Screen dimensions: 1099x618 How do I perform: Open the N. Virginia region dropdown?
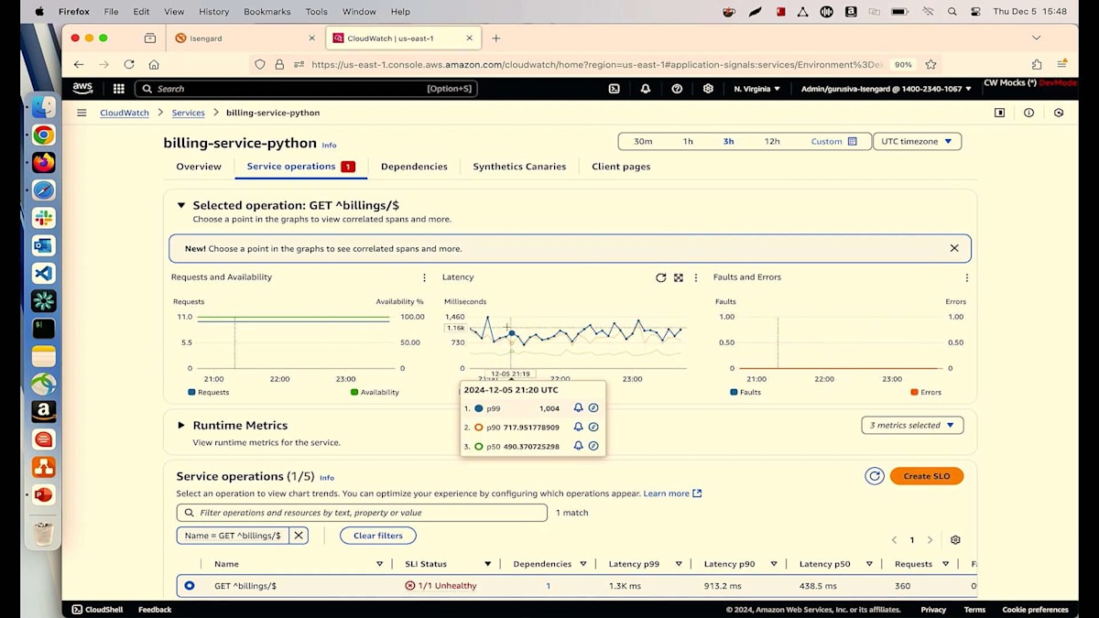(756, 89)
